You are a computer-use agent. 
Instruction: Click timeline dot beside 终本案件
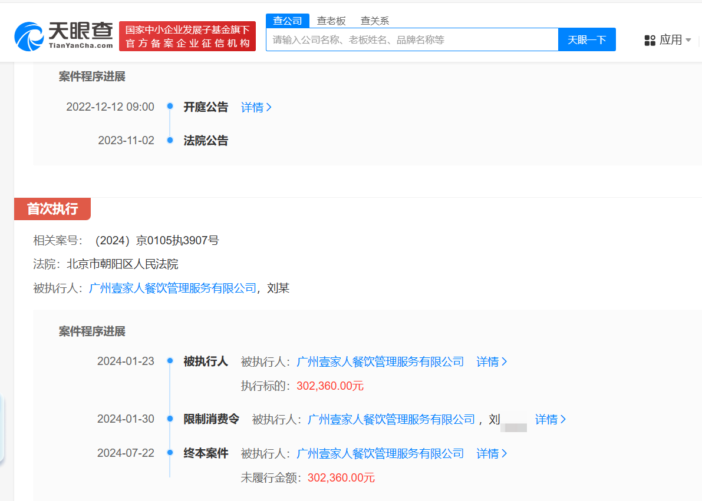[x=170, y=453]
